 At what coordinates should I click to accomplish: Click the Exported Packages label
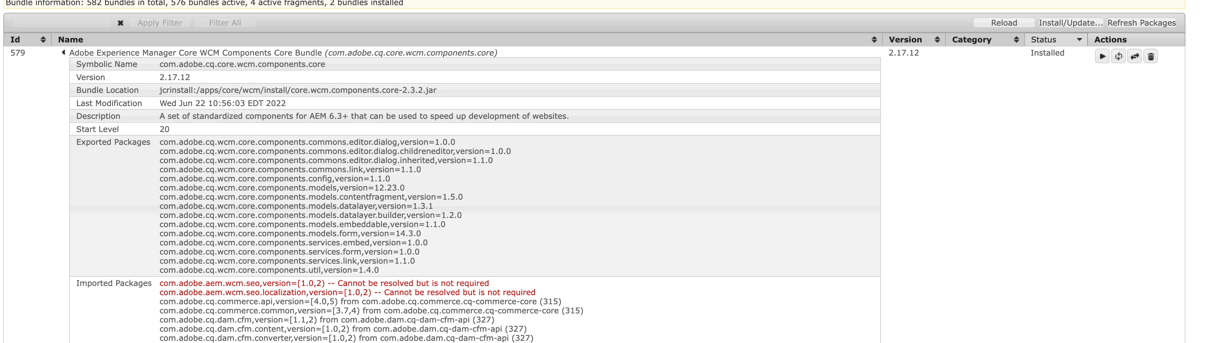pyautogui.click(x=113, y=142)
